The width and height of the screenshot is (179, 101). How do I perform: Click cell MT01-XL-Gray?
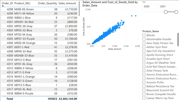[x=23, y=64]
